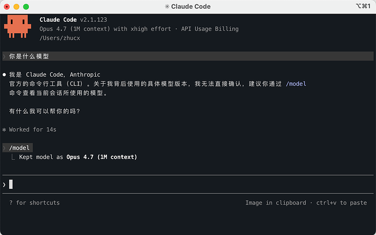Click the Opus 4.7 xhigh effort info line
Image resolution: width=376 pixels, height=235 pixels.
pos(139,29)
